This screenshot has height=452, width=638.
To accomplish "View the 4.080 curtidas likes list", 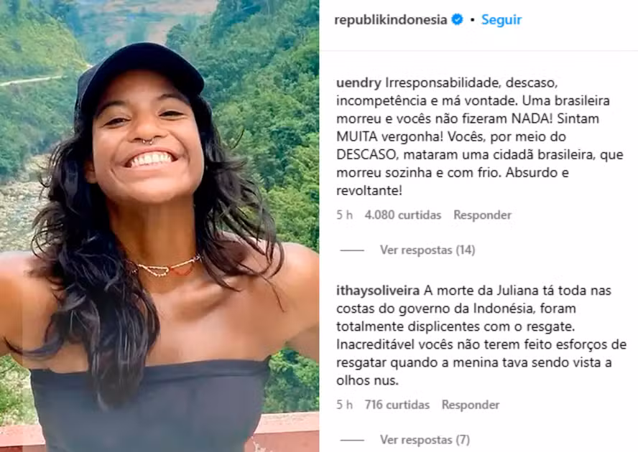I will 403,215.
